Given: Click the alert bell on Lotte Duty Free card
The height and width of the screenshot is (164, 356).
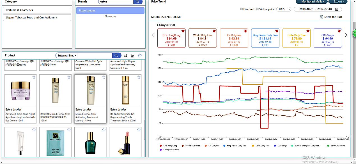Looking at the screenshot, I should point(308,31).
